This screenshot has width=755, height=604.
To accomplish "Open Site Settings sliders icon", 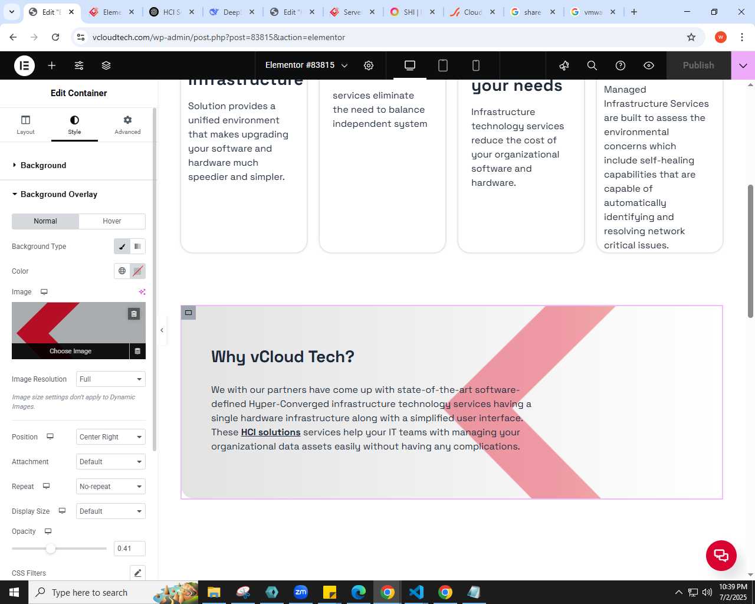I will tap(79, 65).
